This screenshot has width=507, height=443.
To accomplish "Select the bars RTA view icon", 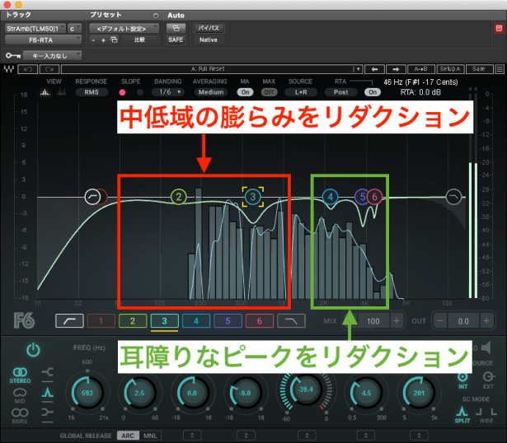I will [62, 93].
